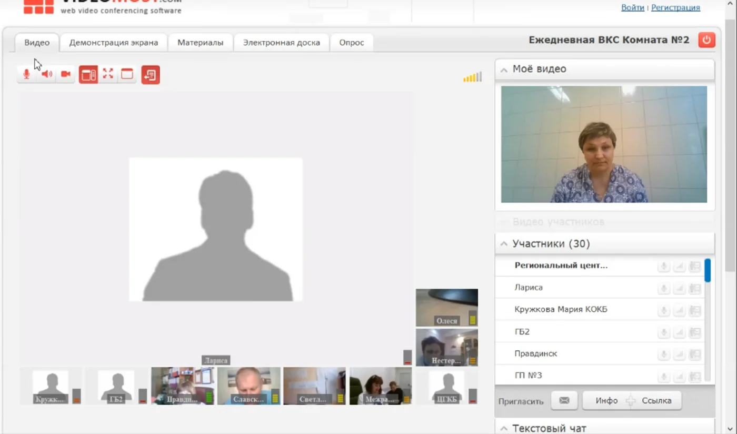Click the blue participants list scrollbar handle
The height and width of the screenshot is (434, 737).
coord(708,270)
